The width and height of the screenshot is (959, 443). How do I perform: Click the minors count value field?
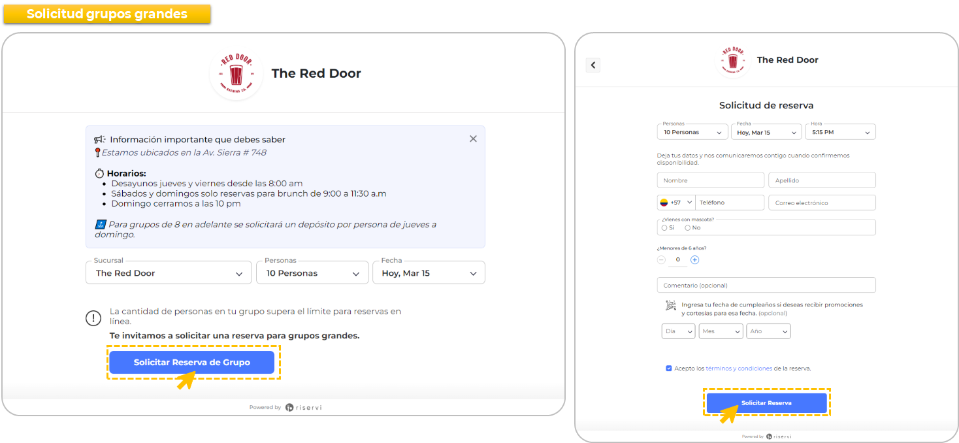(678, 259)
